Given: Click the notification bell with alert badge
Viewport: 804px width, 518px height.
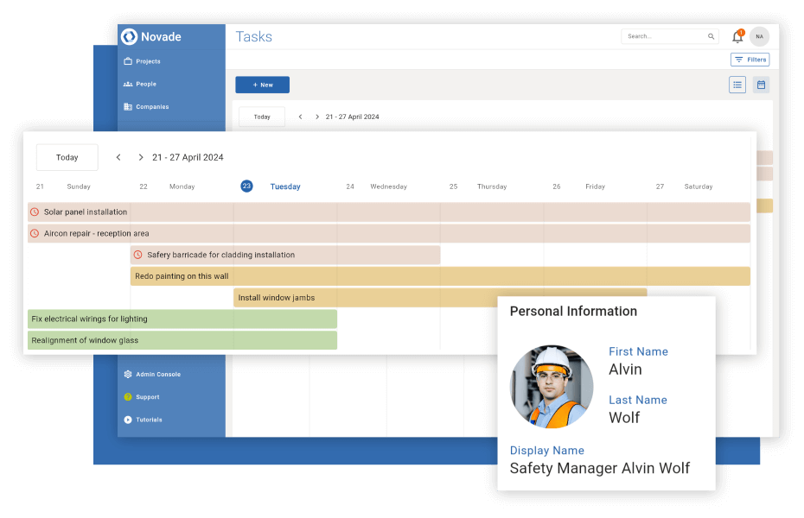Looking at the screenshot, I should point(737,36).
